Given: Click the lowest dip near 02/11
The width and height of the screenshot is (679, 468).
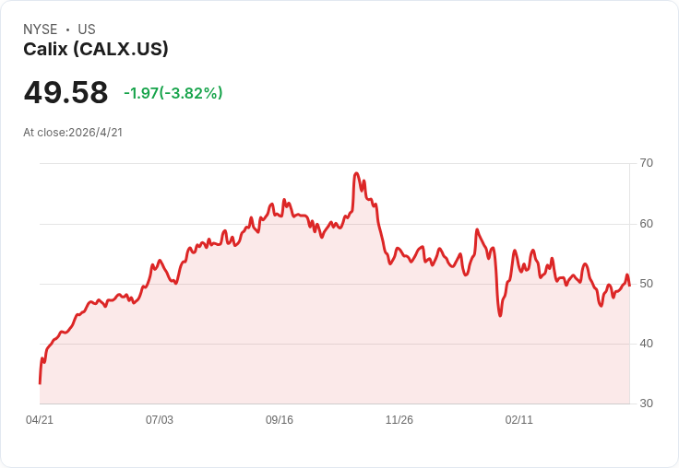Looking at the screenshot, I should 500,316.
